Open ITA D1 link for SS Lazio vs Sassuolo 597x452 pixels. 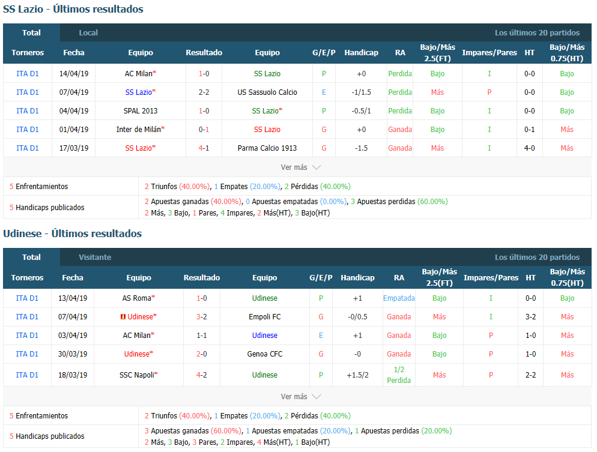point(28,92)
